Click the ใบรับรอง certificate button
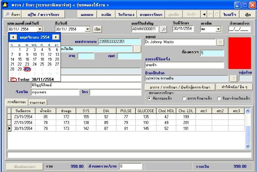Image resolution: width=257 pixels, height=172 pixels. click(x=125, y=14)
